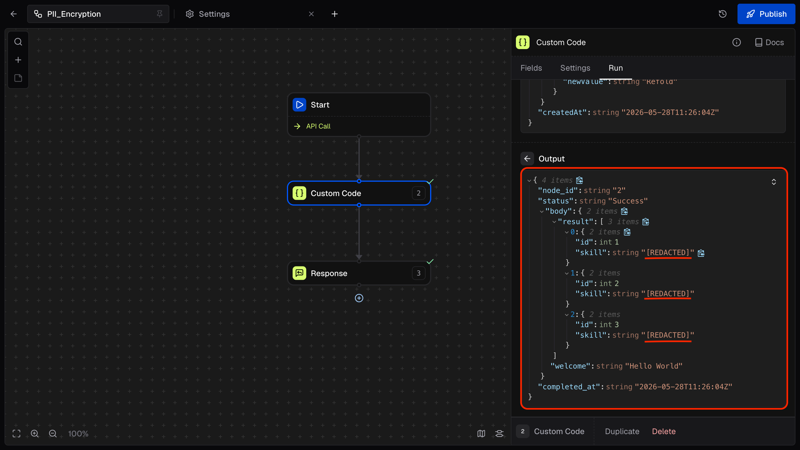800x450 pixels.
Task: Open version history clock icon
Action: pos(722,14)
